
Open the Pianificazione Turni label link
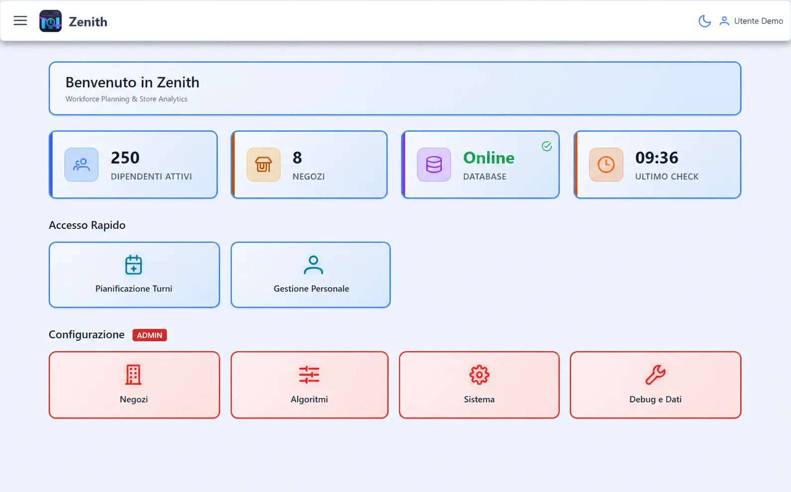(134, 289)
